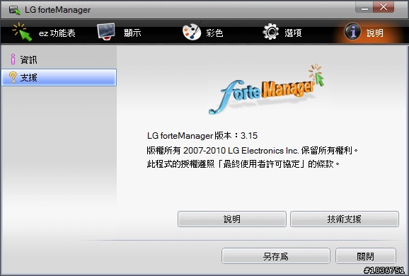
Task: Click the 說明 button above 另存爲
Action: coord(232,219)
